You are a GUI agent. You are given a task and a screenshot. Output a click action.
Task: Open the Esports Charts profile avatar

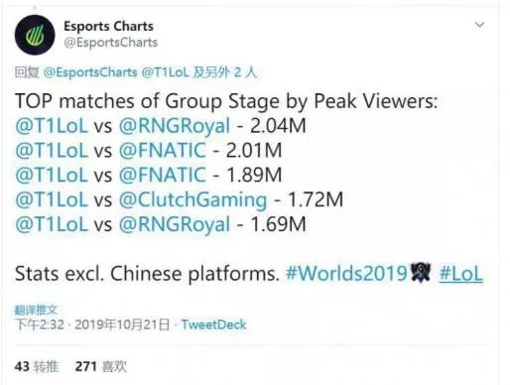[35, 35]
